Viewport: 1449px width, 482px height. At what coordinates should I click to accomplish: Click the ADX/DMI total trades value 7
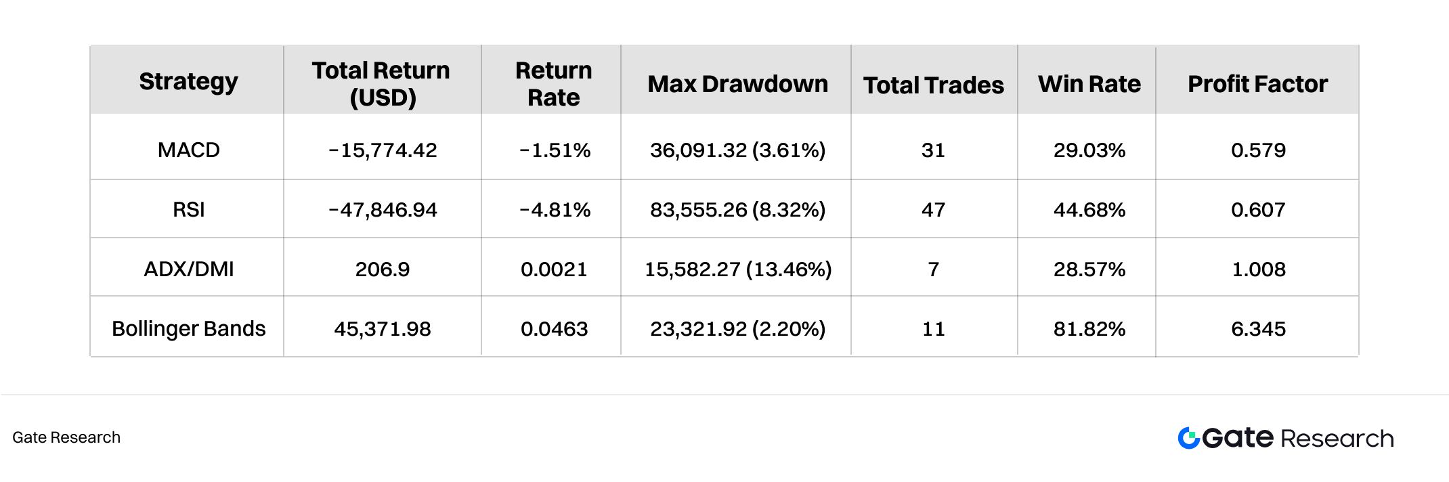point(933,269)
